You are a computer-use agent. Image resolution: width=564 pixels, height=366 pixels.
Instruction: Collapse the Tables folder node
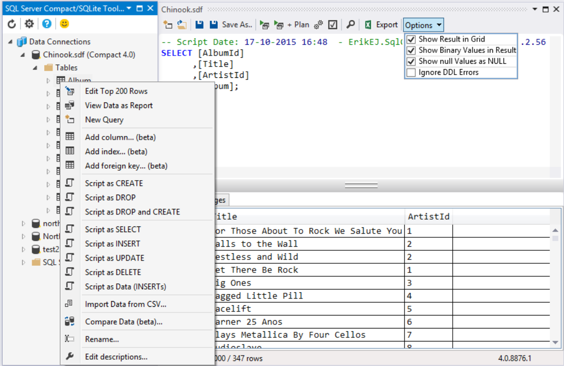point(35,67)
